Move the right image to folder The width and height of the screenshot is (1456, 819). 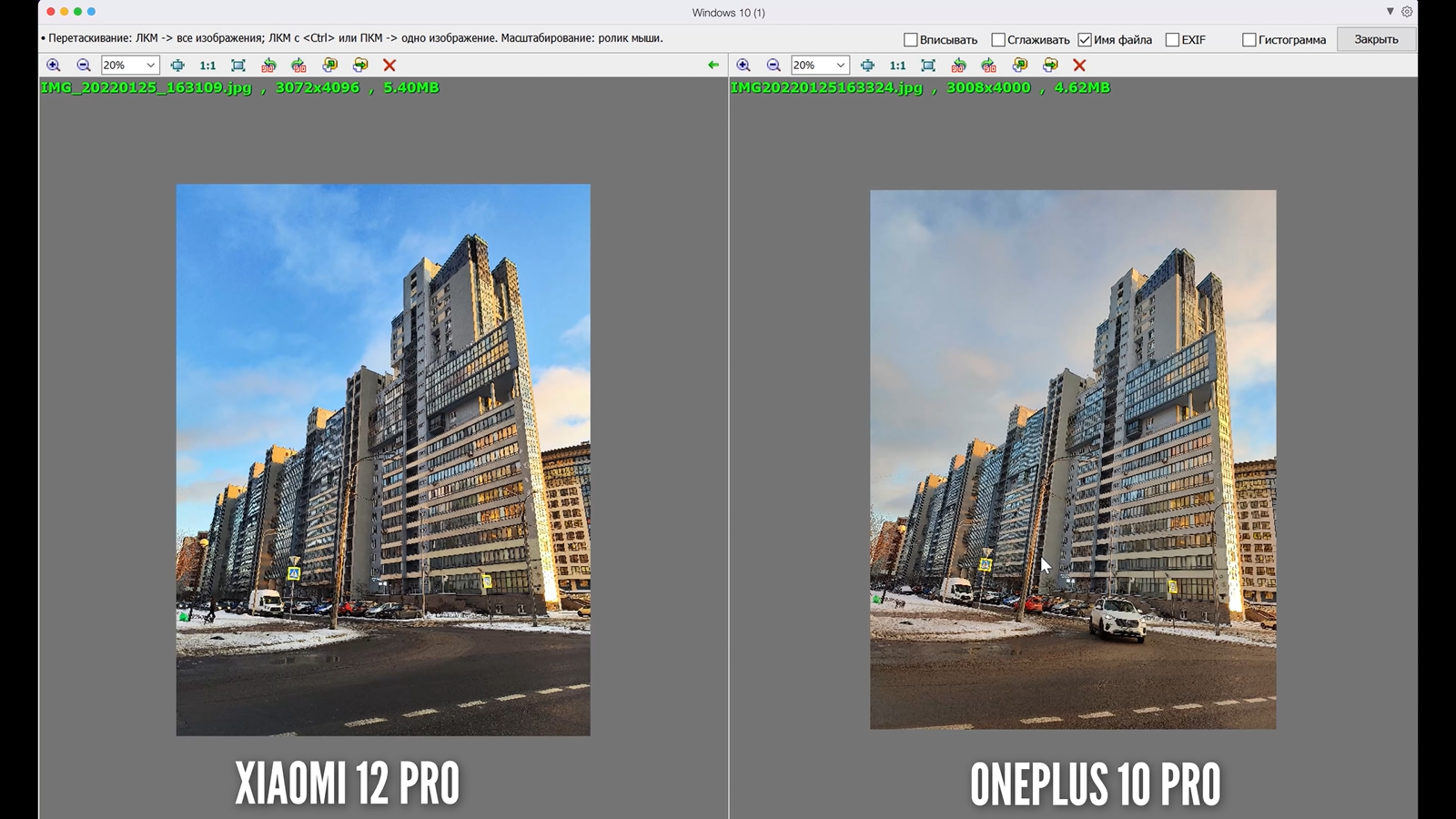pos(1050,66)
